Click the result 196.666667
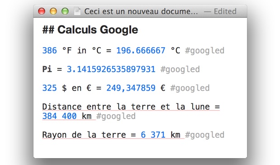This screenshot has height=165, width=280. [141, 50]
